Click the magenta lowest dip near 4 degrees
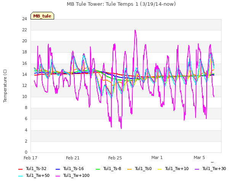The width and height of the screenshot is (244, 183). (x=121, y=128)
